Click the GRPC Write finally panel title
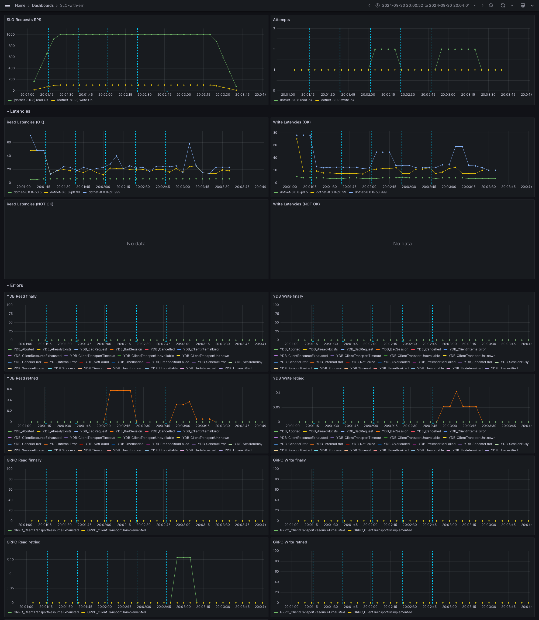 point(289,460)
